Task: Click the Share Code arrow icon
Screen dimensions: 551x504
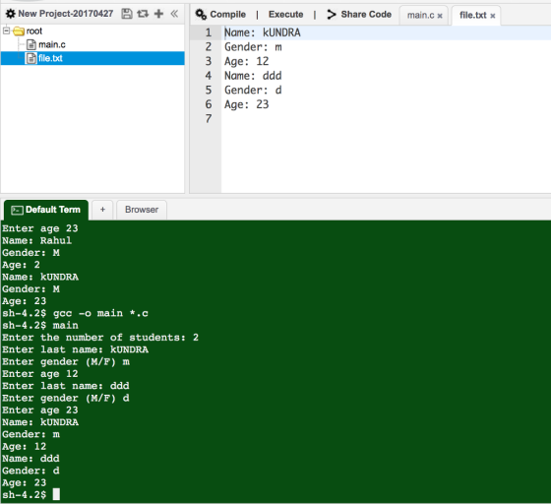Action: [331, 15]
